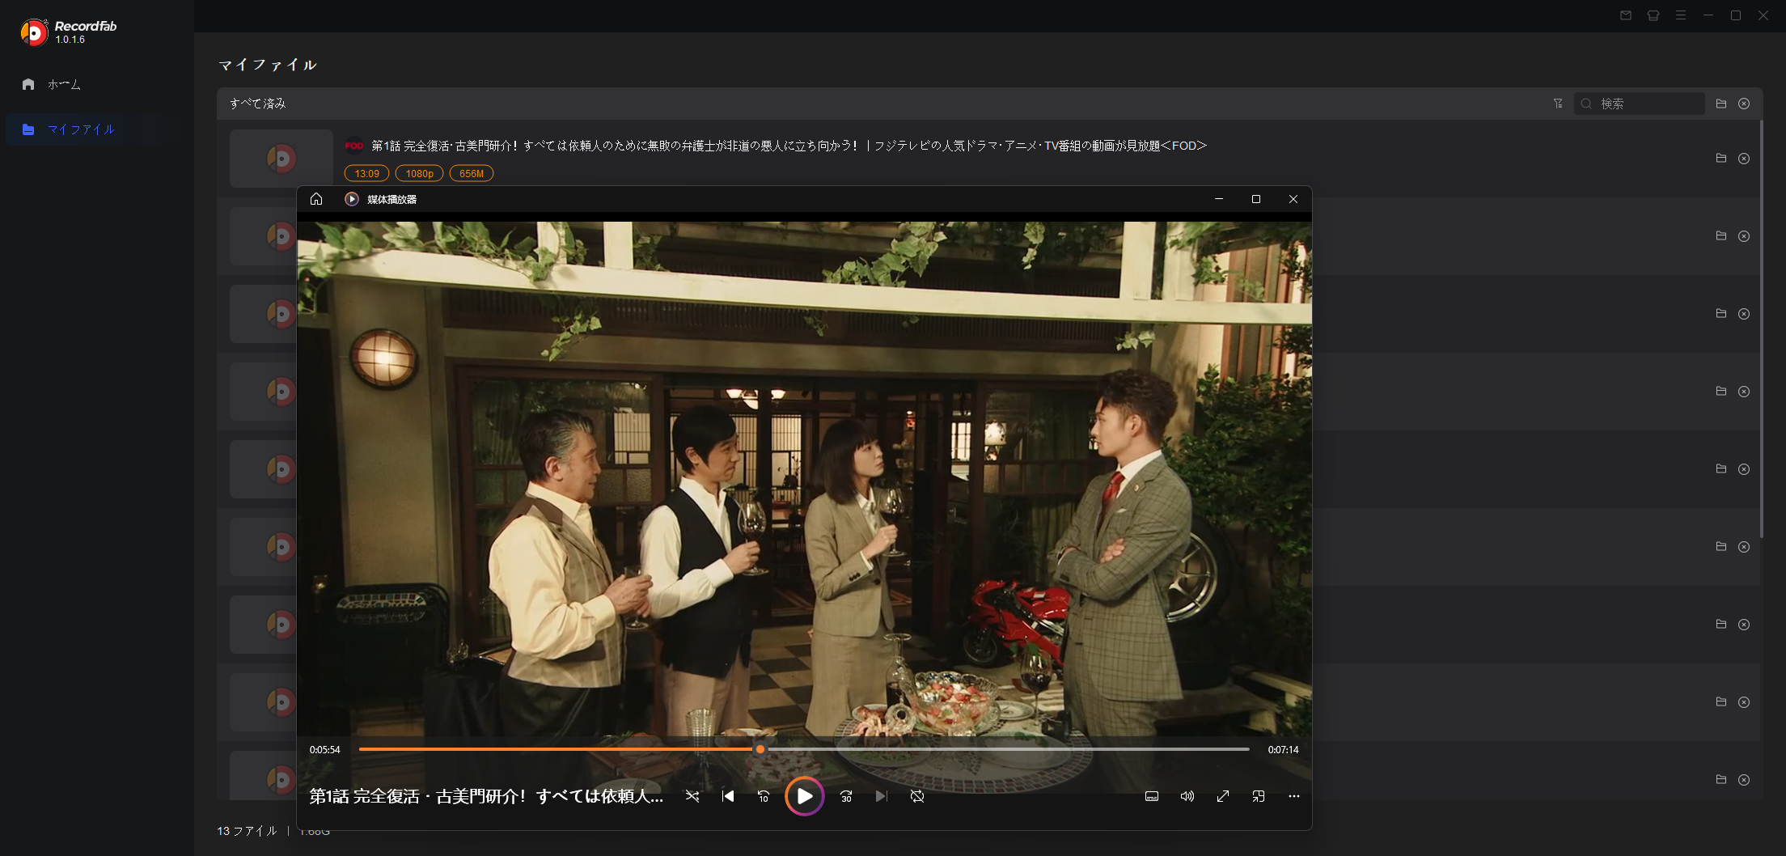Resume playback with the play button
Viewport: 1786px width, 856px height.
click(804, 796)
